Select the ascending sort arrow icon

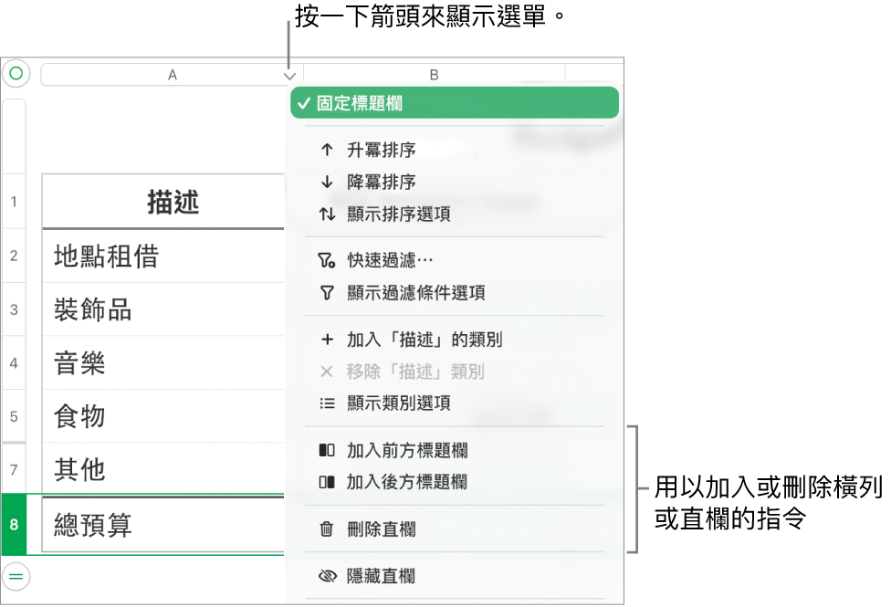pos(329,150)
